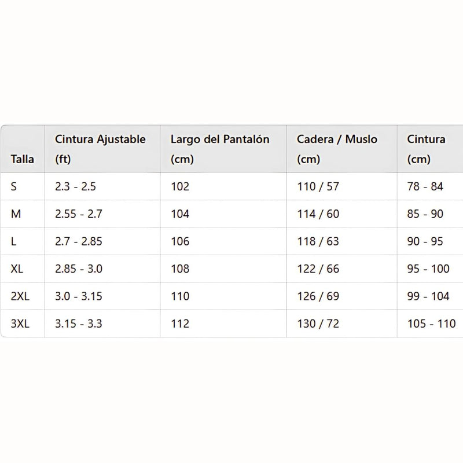Click the Cintura Ajustable (ft) header
Screen dimensions: 463x463
click(100, 149)
